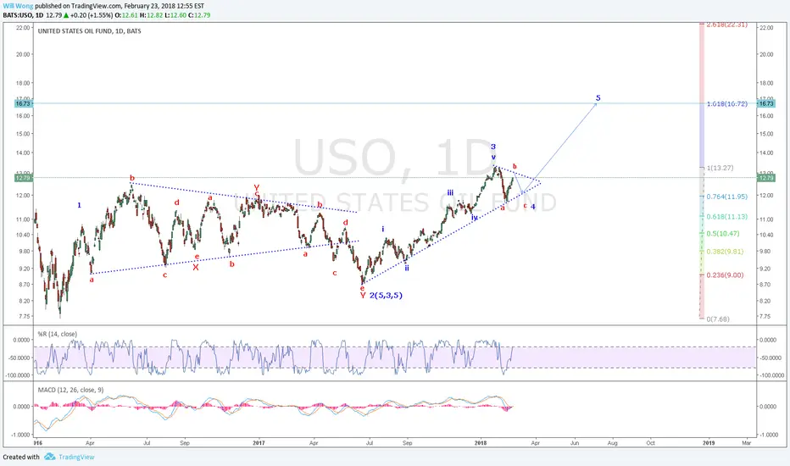
Task: Click the Aug mark on the time axis
Action: click(x=613, y=443)
